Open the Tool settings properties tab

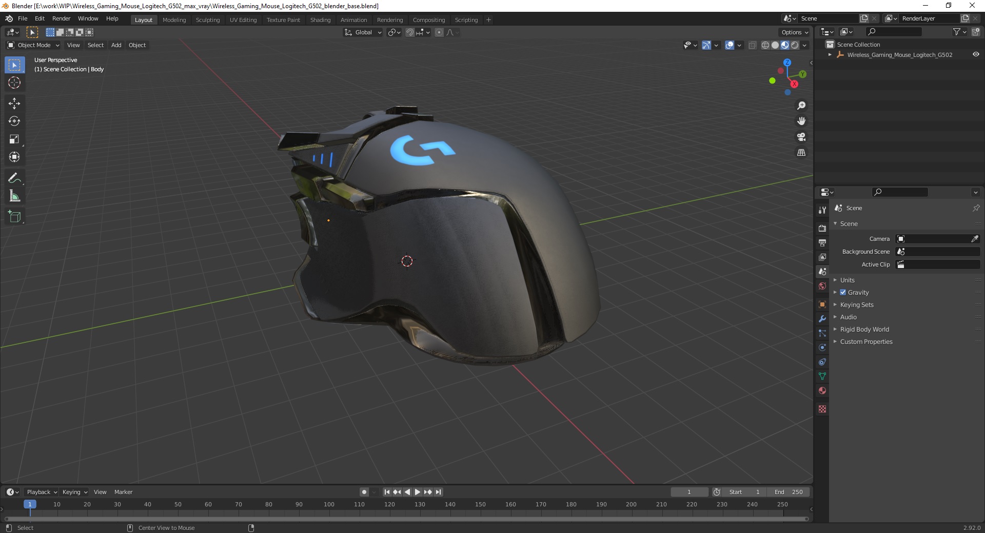pos(822,210)
